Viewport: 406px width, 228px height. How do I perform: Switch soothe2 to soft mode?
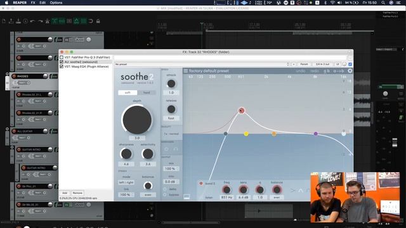128,92
